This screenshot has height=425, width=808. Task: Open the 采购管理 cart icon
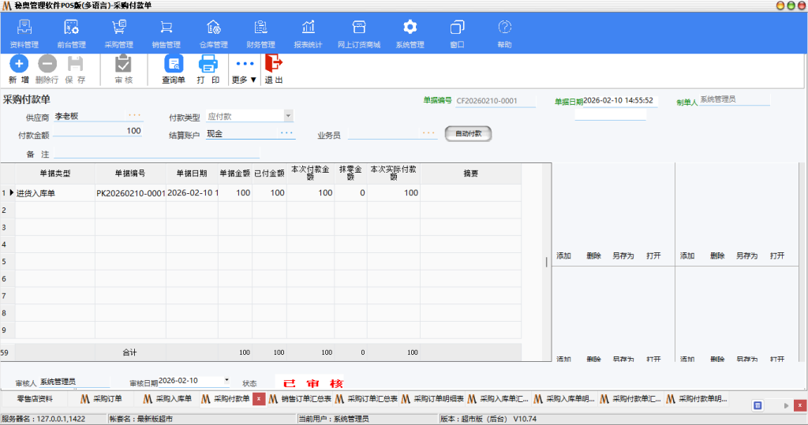click(x=118, y=28)
